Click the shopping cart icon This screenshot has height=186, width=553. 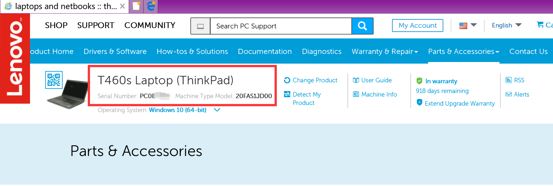pyautogui.click(x=540, y=25)
